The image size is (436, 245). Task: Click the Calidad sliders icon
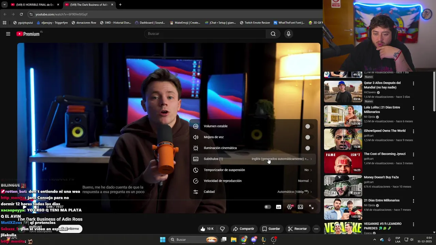196,192
